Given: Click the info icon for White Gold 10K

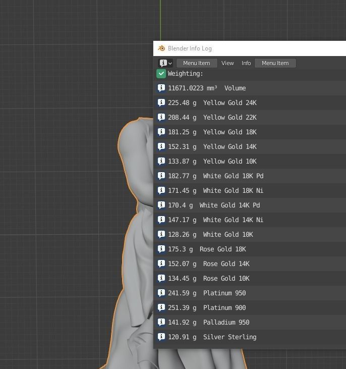Looking at the screenshot, I should pos(161,234).
